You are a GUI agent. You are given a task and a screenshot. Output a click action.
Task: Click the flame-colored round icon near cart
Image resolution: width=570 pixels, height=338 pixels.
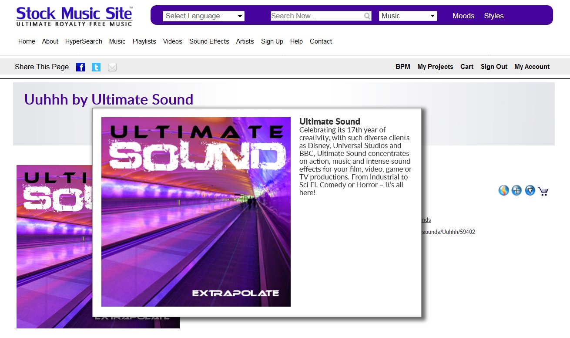tap(503, 190)
